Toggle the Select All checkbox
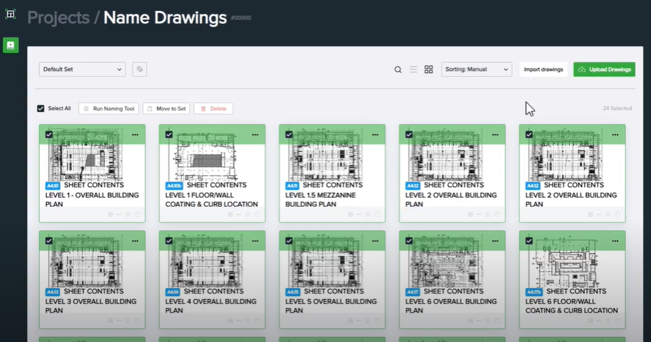The image size is (651, 342). (x=41, y=108)
